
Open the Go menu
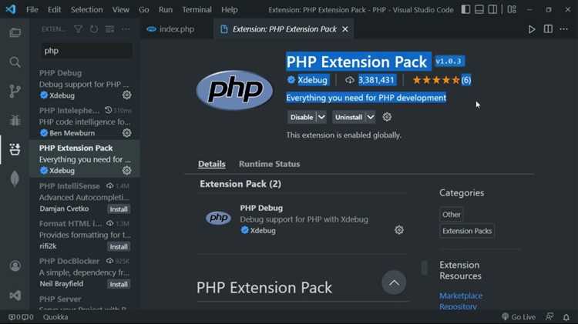[x=144, y=9]
